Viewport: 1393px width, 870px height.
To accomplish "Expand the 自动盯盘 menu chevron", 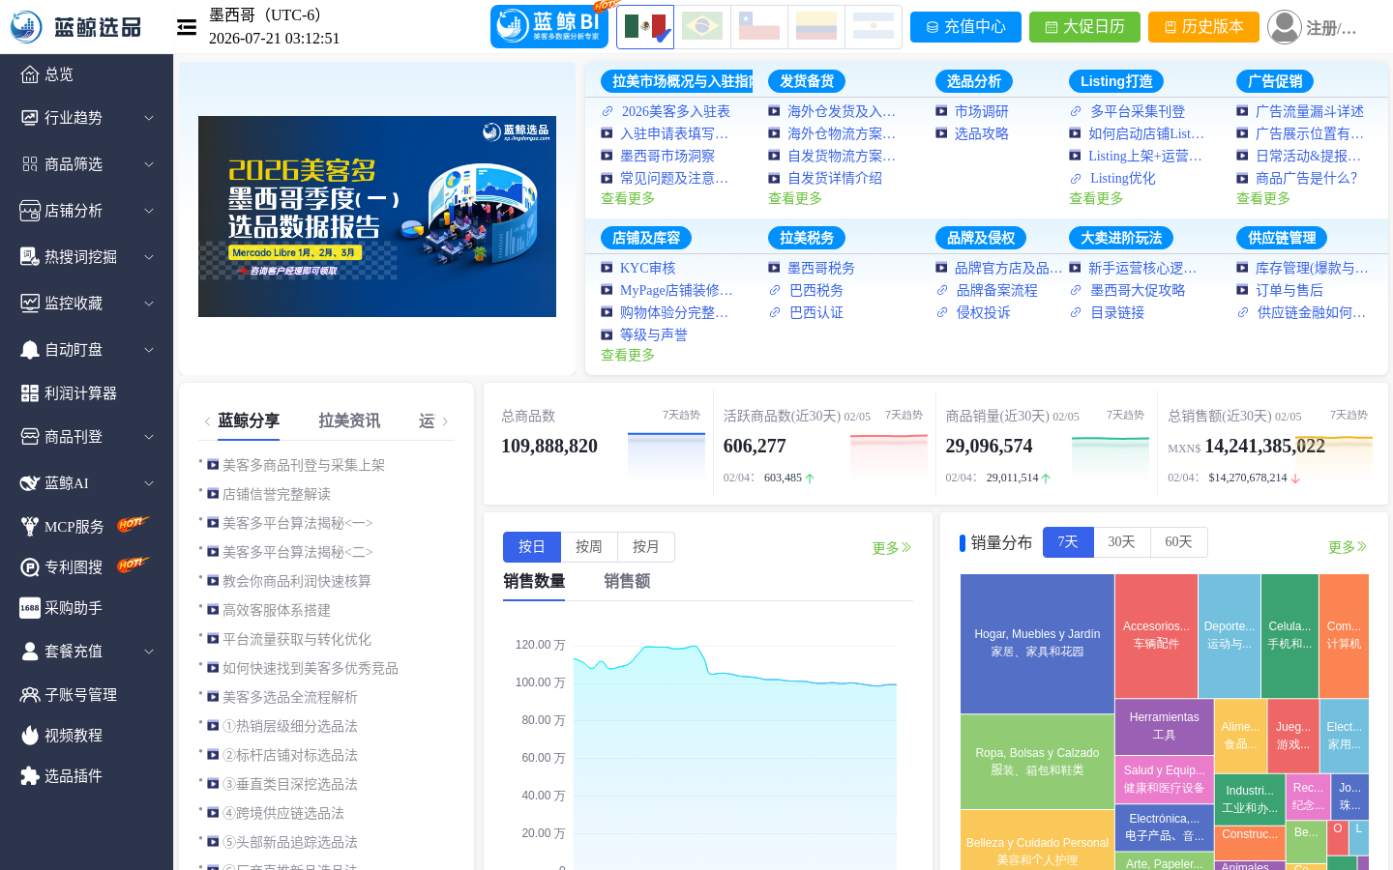I will [149, 350].
